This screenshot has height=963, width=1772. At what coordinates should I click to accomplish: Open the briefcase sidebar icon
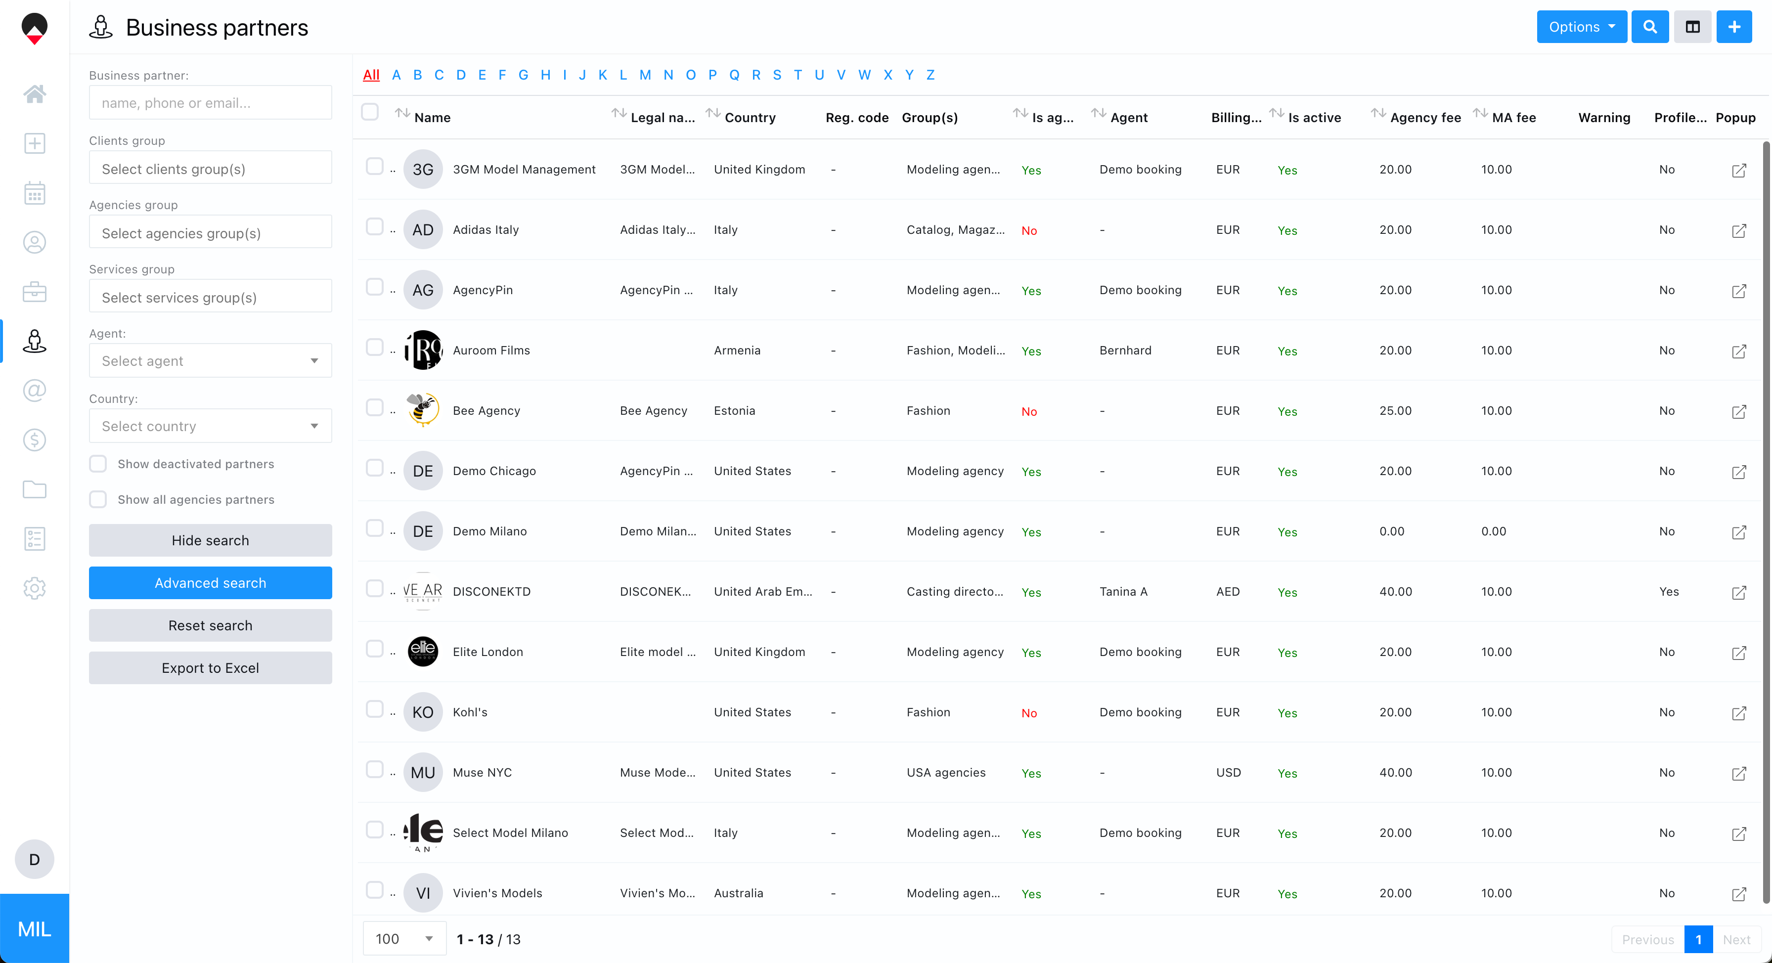point(35,292)
